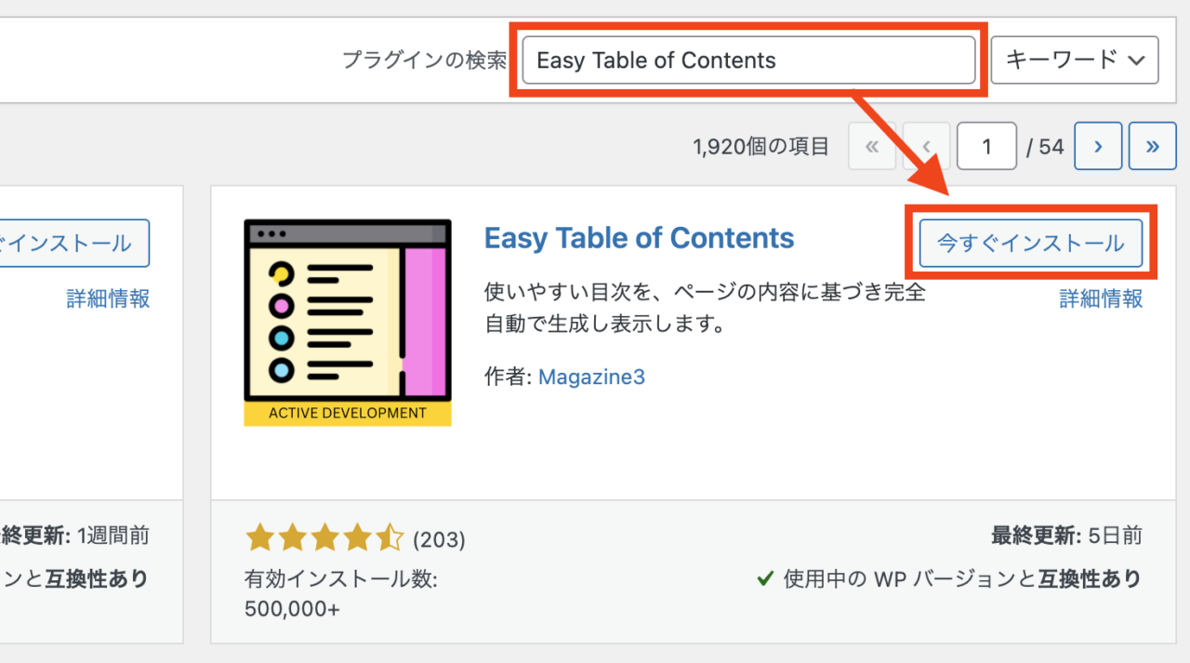Image resolution: width=1190 pixels, height=663 pixels.
Task: Click the ACTIVE DEVELOPMENT banner label
Action: [x=348, y=414]
